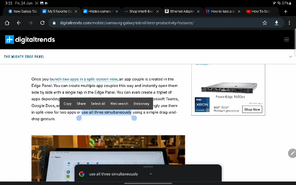Reload the page with refresh icon
Viewport: 296px width, 185px height.
(x=42, y=23)
